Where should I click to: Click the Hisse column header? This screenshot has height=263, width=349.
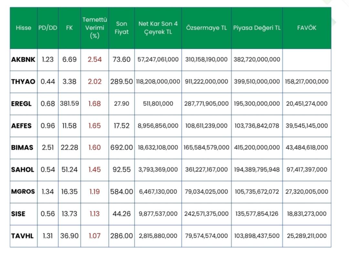24,28
